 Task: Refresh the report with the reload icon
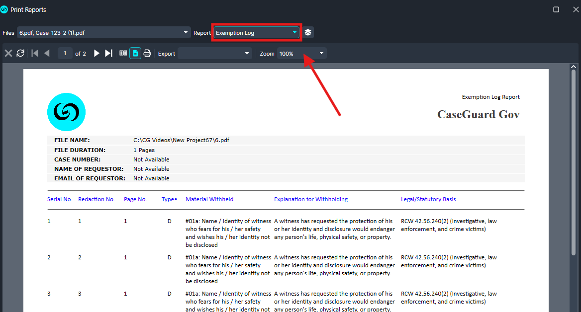click(20, 53)
